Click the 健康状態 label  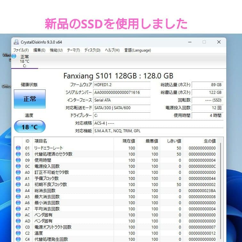[x=29, y=85]
